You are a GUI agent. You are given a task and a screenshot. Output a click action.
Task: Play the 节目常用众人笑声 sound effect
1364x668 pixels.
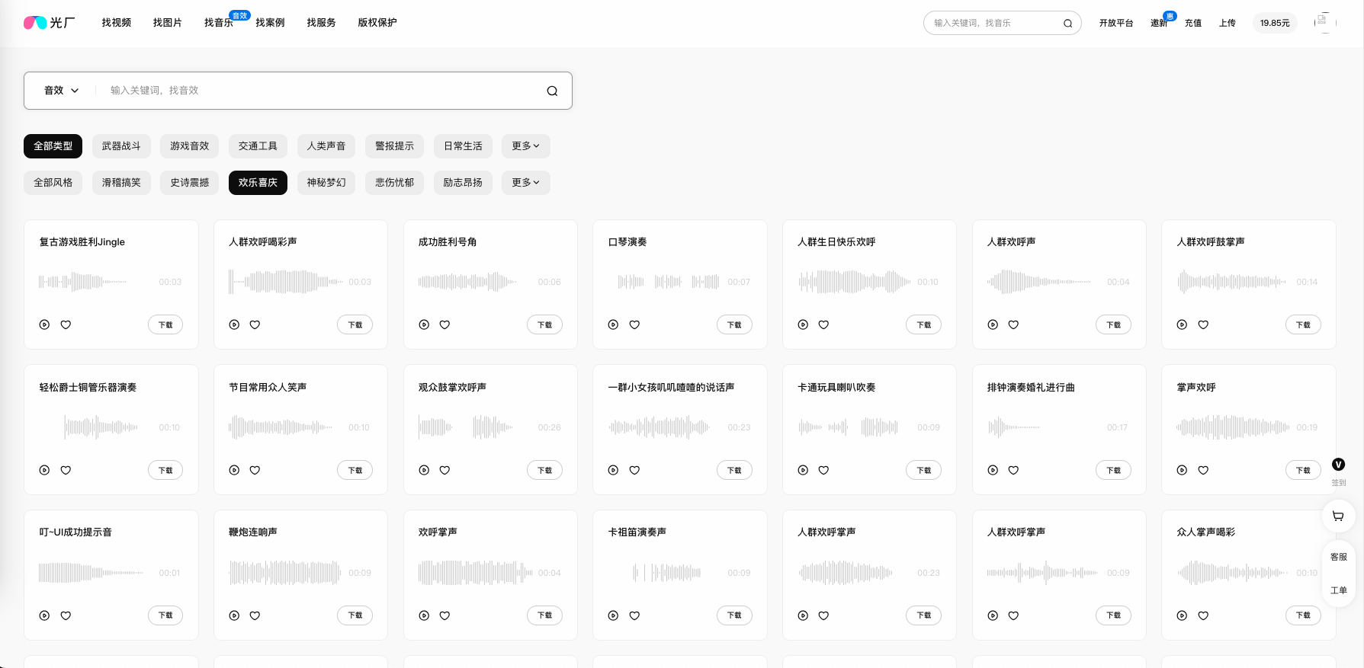234,470
